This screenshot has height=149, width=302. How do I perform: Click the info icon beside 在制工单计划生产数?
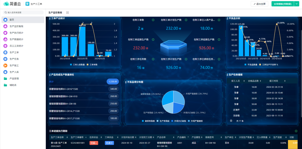[x=186, y=20]
